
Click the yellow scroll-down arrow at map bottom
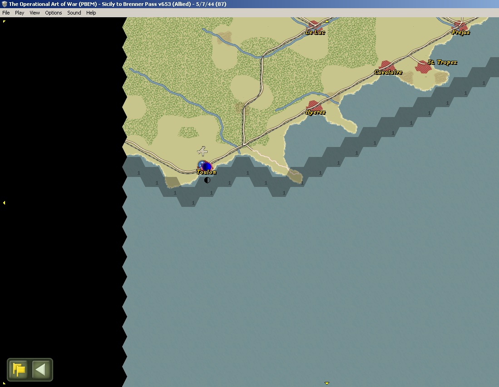(327, 383)
